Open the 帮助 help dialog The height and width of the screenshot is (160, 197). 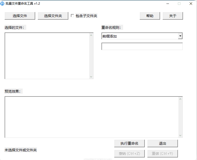150,16
